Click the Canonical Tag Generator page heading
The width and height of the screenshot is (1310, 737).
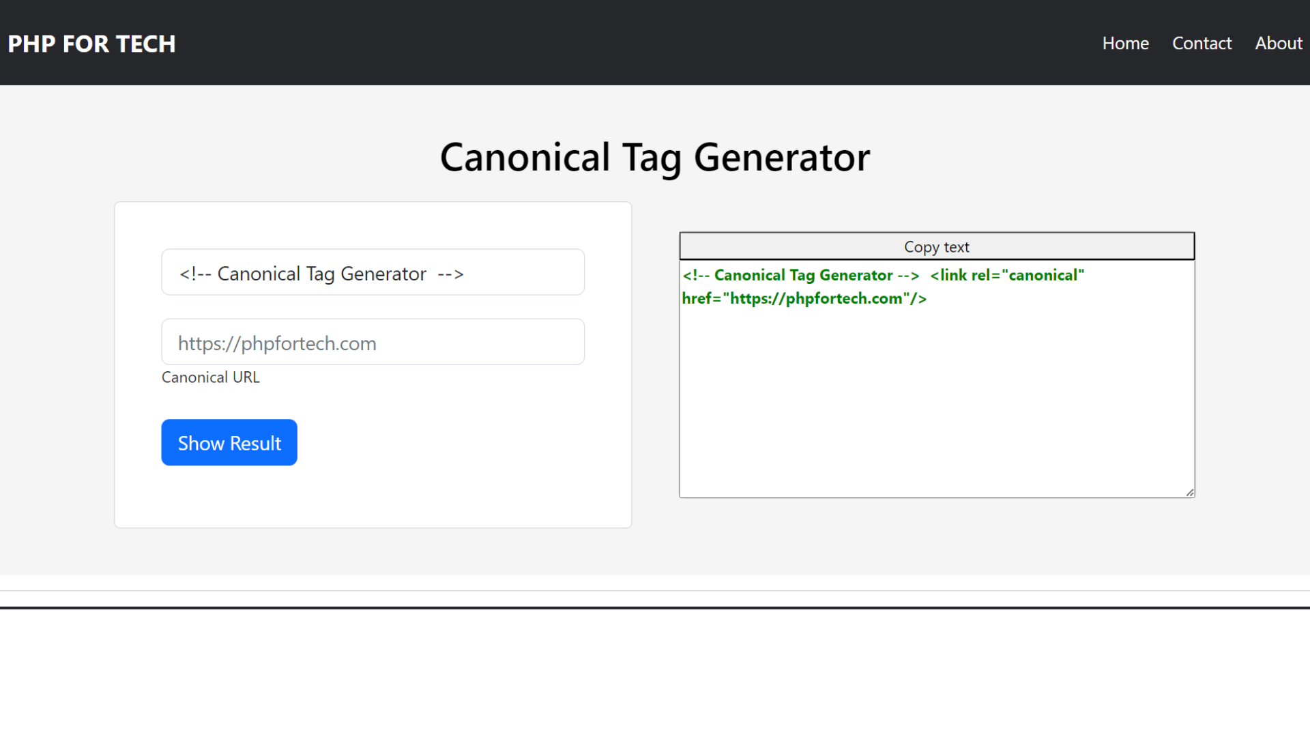click(655, 157)
